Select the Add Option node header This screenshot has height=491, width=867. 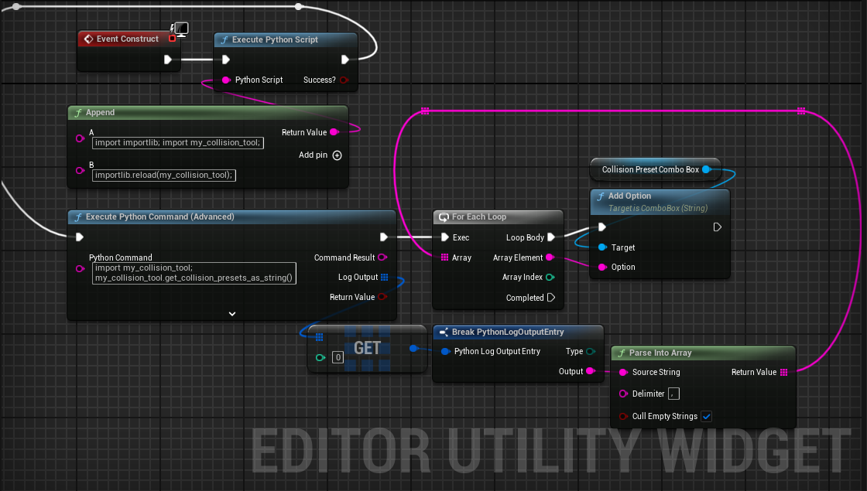click(x=660, y=202)
